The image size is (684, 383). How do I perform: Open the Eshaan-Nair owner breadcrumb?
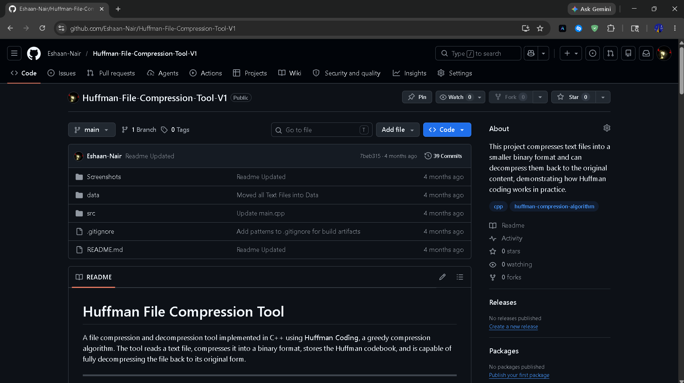click(64, 53)
